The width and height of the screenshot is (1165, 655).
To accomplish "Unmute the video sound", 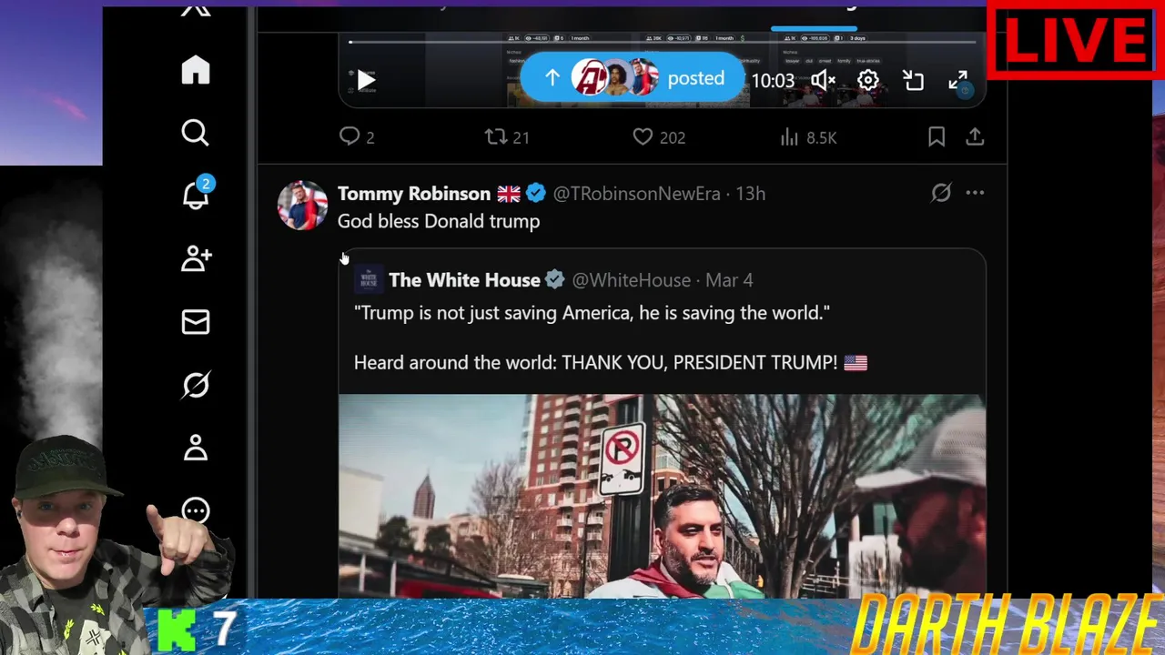I will 823,80.
